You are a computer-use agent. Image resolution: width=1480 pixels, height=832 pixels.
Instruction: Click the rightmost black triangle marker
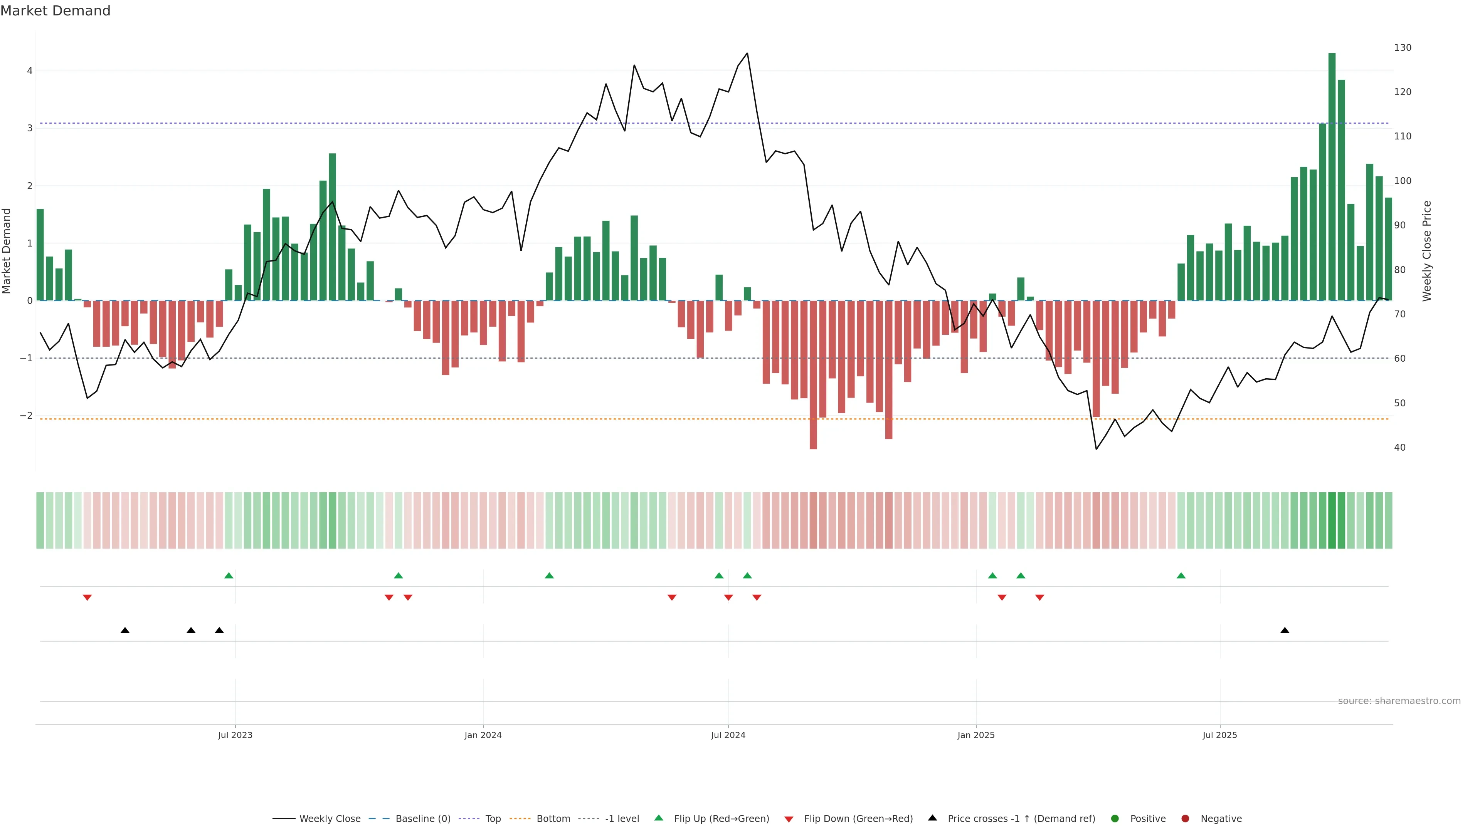(1285, 631)
